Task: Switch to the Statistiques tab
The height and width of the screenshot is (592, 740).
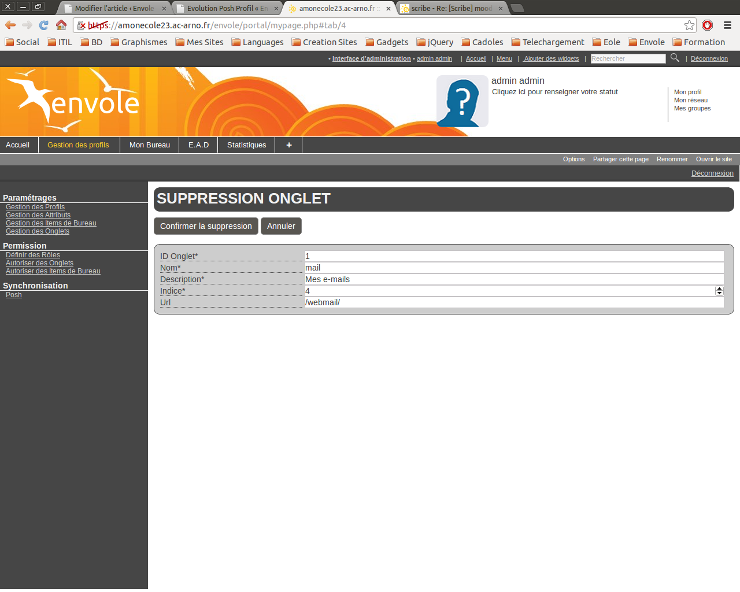Action: (246, 145)
